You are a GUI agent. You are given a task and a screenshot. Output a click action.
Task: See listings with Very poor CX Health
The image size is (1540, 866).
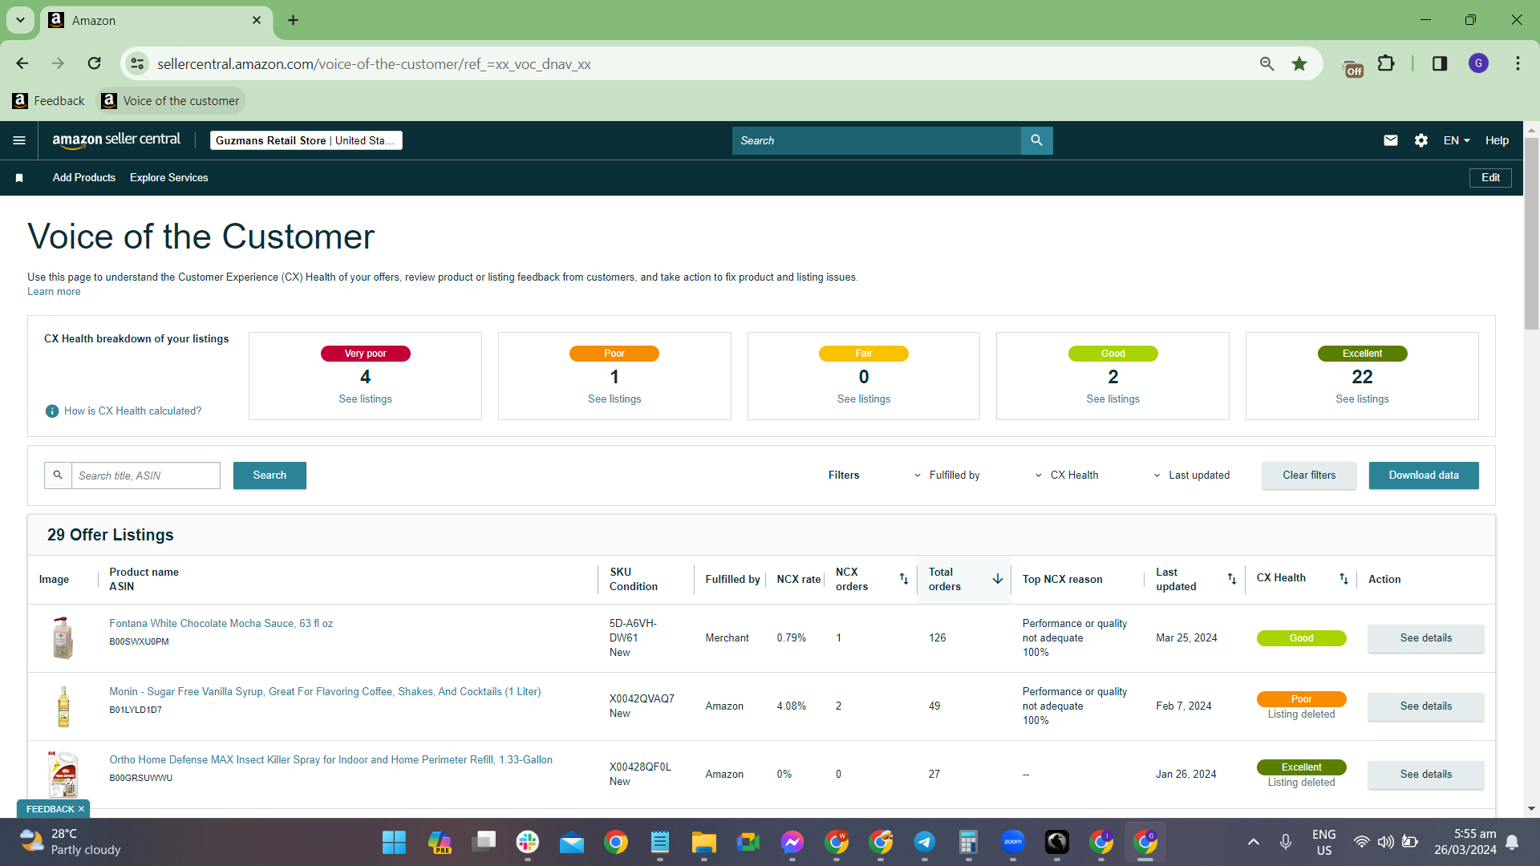tap(365, 399)
